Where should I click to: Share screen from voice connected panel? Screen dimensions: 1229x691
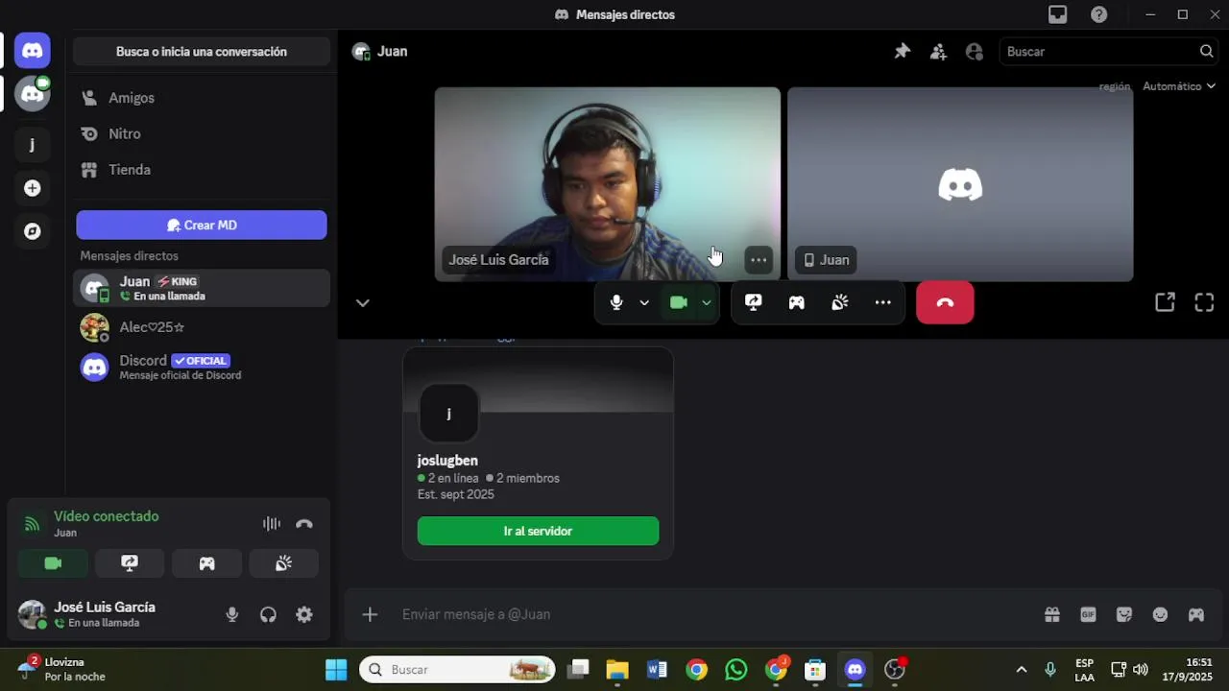[x=130, y=563]
